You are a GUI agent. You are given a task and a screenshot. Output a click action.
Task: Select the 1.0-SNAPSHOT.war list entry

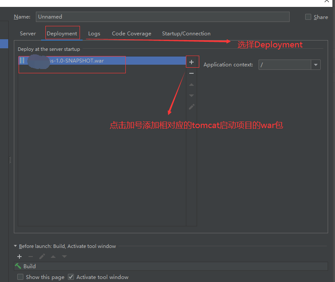coord(102,60)
